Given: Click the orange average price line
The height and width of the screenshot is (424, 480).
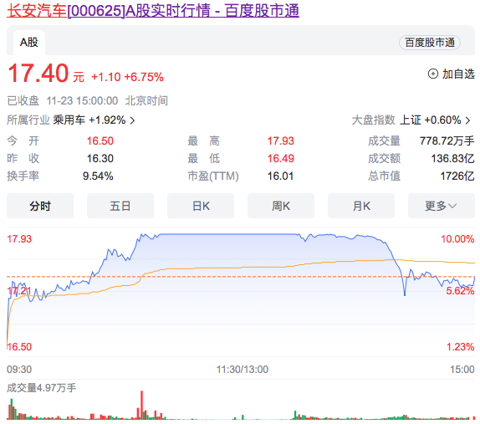Looking at the screenshot, I should (241, 268).
